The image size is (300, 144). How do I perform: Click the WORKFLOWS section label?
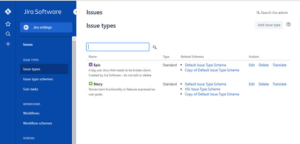coord(32,104)
